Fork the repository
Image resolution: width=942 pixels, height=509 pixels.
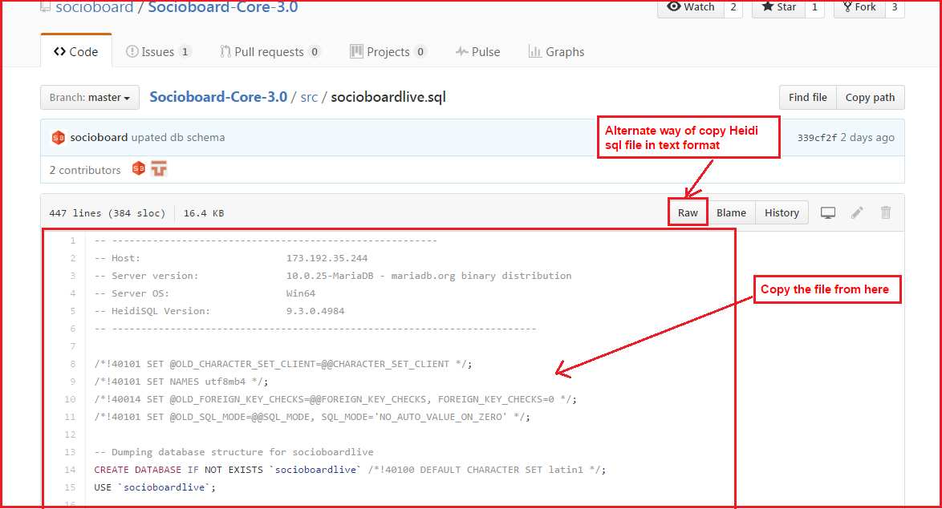[x=859, y=7]
